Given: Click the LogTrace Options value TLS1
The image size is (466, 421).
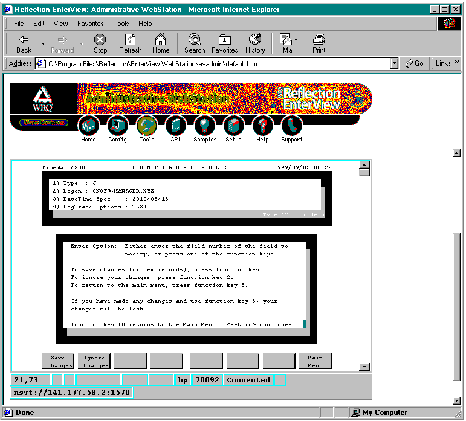Looking at the screenshot, I should (x=140, y=207).
